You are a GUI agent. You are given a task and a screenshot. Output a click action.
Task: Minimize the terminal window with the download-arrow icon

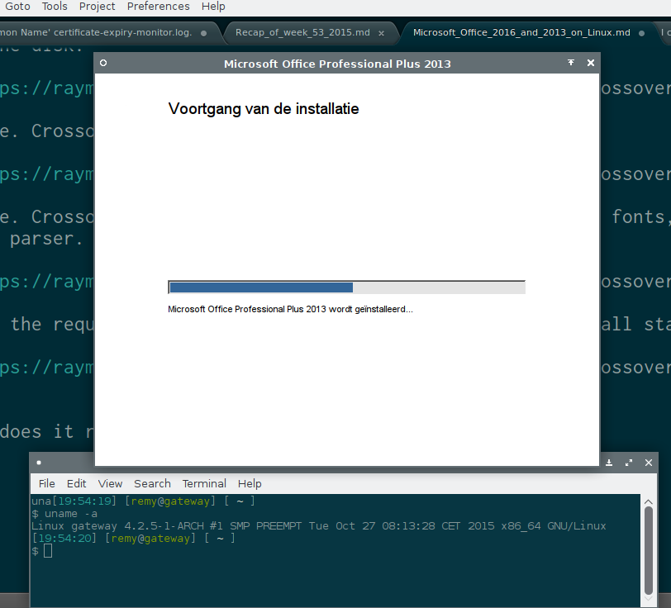(x=609, y=463)
